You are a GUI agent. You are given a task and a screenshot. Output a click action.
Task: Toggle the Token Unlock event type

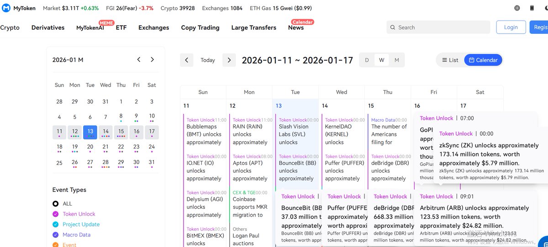click(x=74, y=214)
